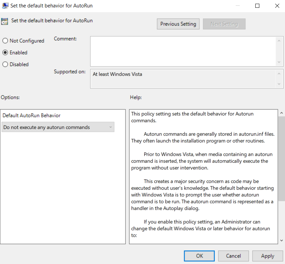Maximize the AutoRun policy window
This screenshot has height=264, width=285.
pos(257,6)
